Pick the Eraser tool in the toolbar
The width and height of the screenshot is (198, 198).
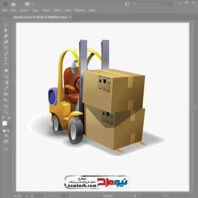6,71
